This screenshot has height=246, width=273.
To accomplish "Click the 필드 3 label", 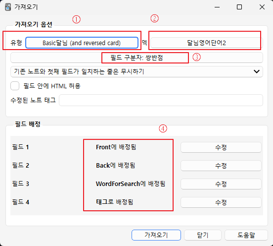I will pos(20,184).
